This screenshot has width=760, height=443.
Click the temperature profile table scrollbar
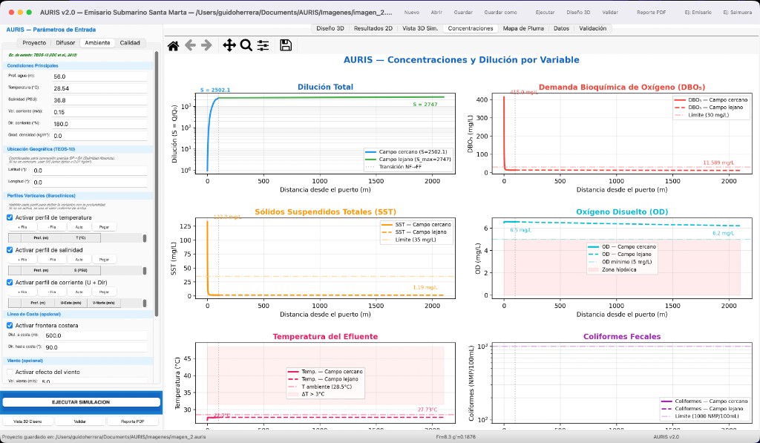coord(145,238)
